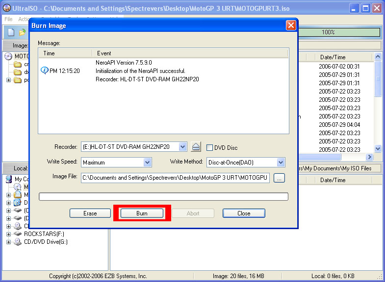Click the ROCKSTARS(F:) drive icon
Image resolution: width=385 pixels, height=282 pixels.
(18, 234)
